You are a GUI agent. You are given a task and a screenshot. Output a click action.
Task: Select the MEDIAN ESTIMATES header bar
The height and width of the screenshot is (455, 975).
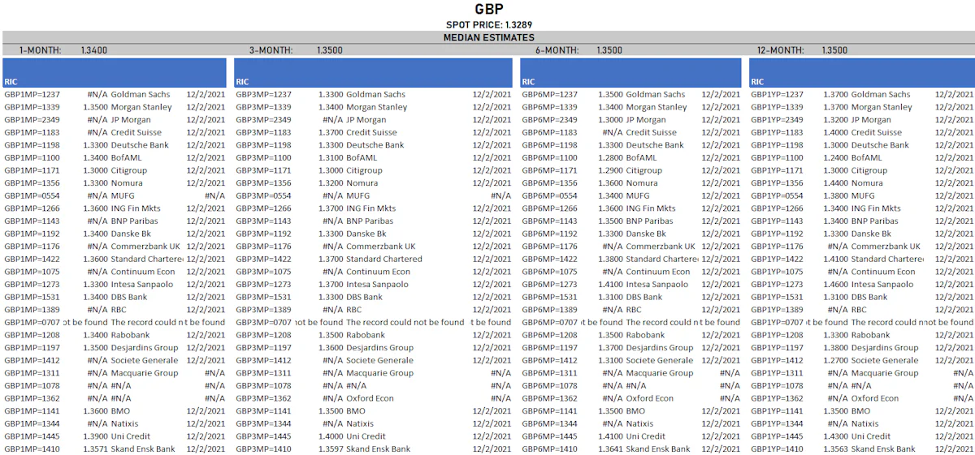489,37
